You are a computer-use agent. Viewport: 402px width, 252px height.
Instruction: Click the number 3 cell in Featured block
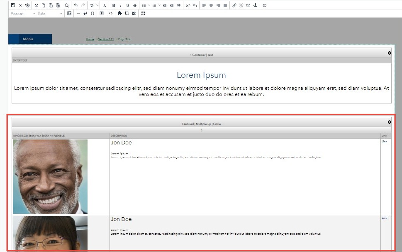[x=201, y=130]
